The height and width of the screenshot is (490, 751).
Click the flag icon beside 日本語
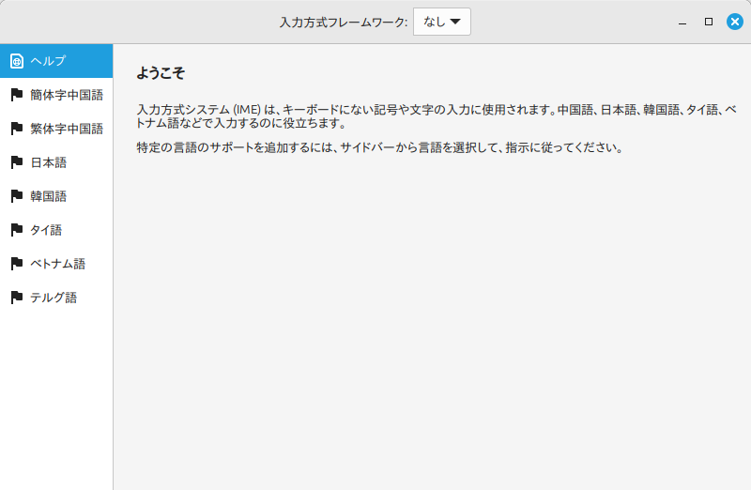pos(17,162)
